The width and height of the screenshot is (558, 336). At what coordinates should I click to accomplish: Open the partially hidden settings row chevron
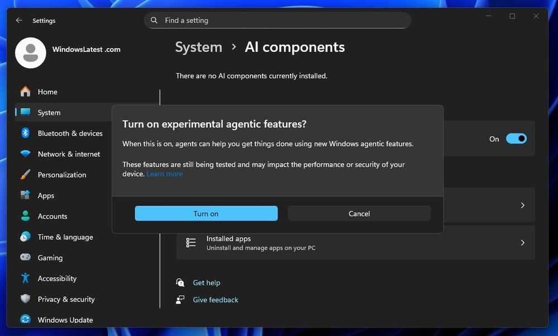tap(522, 205)
